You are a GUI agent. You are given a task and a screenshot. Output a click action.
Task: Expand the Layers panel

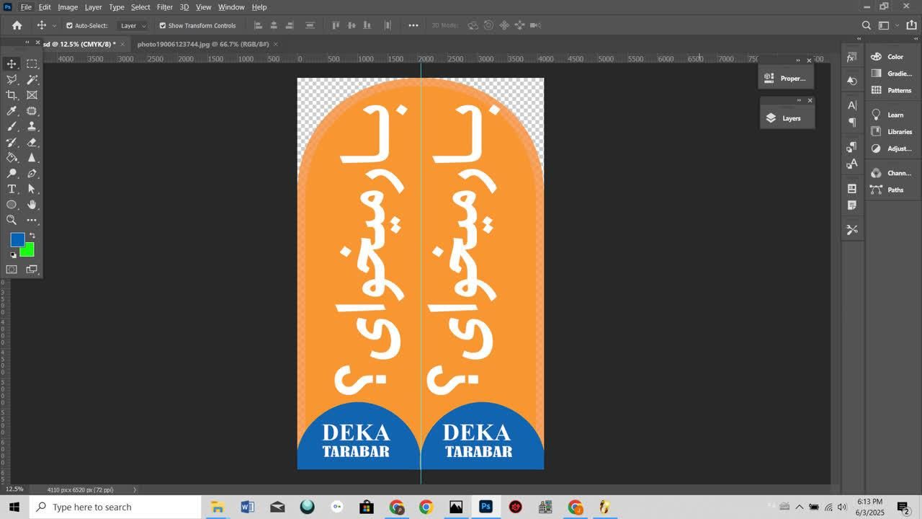click(787, 118)
